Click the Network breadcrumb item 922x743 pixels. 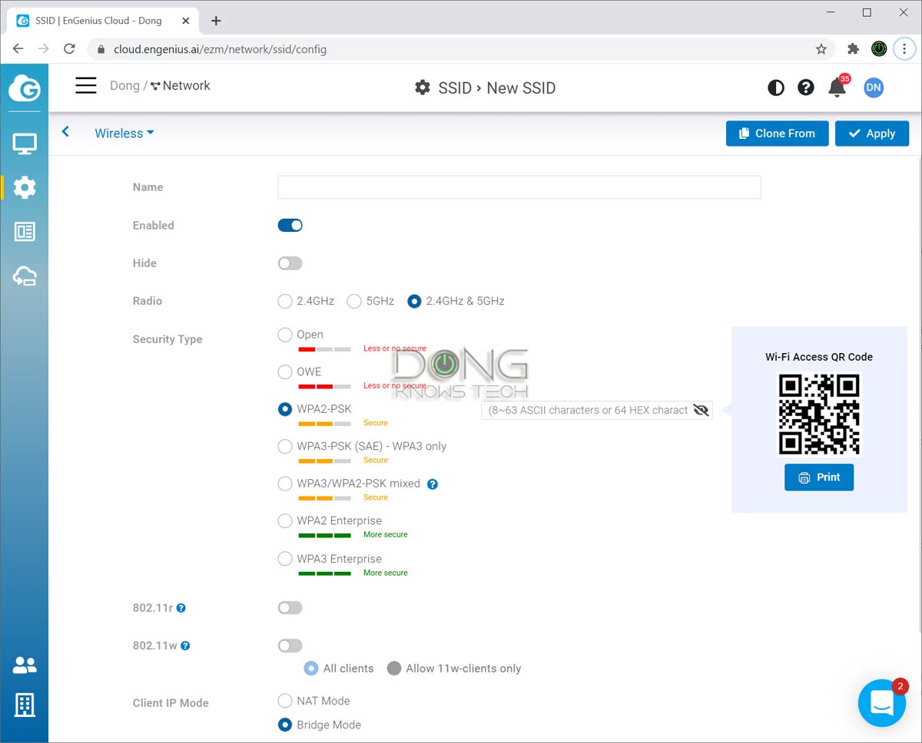coord(181,86)
